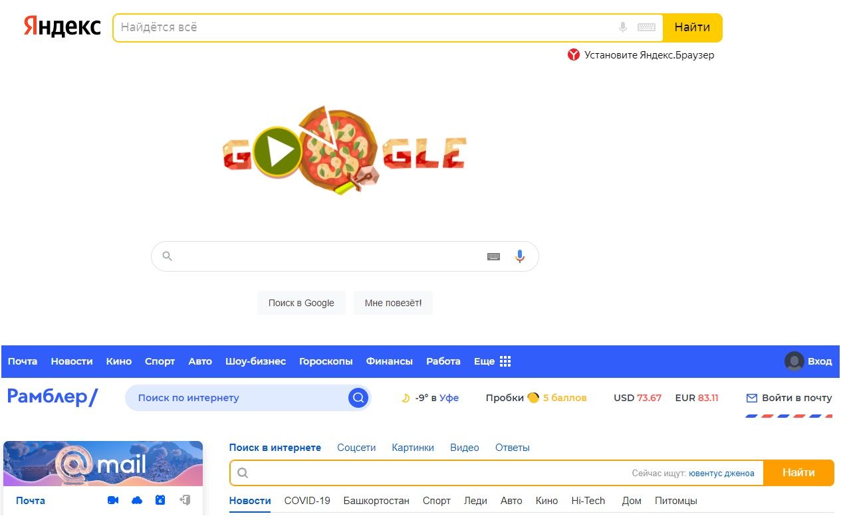Viewport: 843px width, 526px height.
Task: Open Mail.ru calendar icon
Action: tap(160, 500)
